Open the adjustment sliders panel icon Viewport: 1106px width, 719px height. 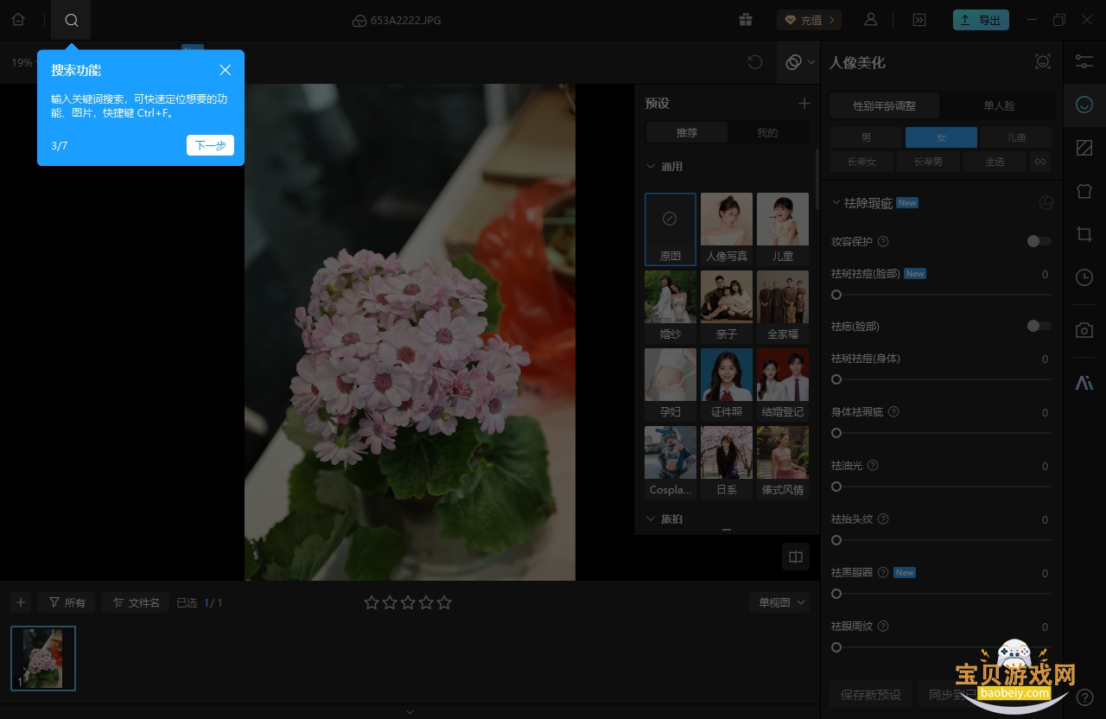[1084, 61]
